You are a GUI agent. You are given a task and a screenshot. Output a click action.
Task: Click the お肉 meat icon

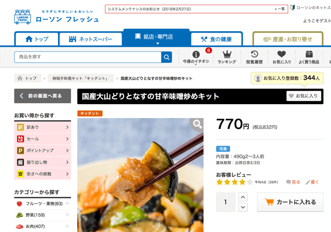19,226
